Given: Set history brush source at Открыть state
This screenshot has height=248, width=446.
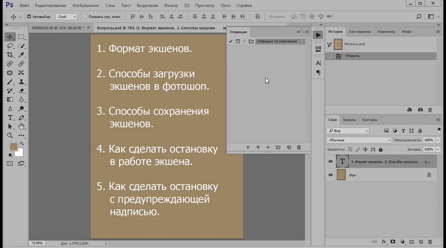Looking at the screenshot, I should (329, 56).
